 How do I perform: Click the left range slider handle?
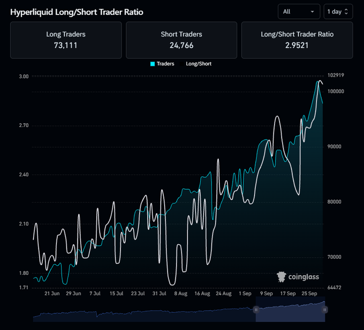[256, 310]
